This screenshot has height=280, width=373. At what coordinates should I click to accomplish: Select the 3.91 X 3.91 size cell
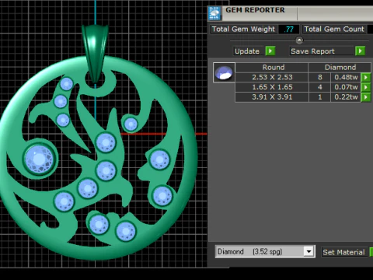click(272, 97)
